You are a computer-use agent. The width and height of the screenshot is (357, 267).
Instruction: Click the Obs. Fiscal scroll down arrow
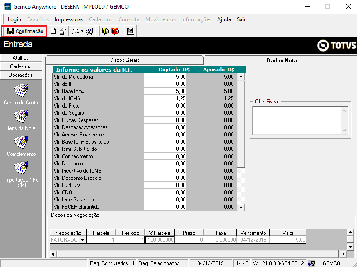tap(344, 131)
